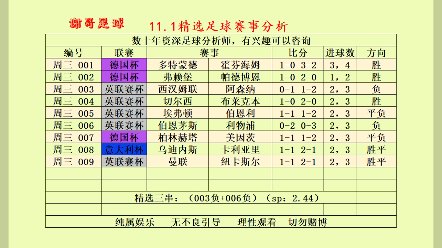Click the analyst banner 数十年资深足球分析师
442x248 pixels.
(221, 41)
